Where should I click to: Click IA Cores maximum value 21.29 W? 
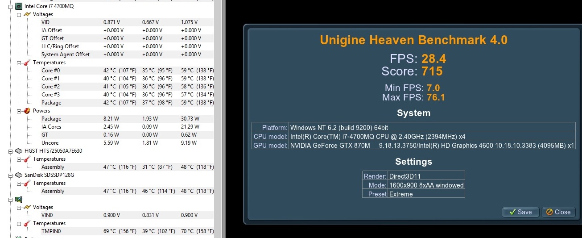coord(190,127)
